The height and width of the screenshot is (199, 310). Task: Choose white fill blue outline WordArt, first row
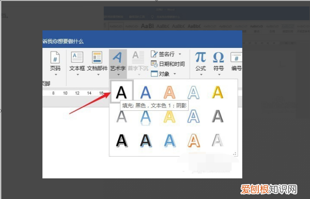pyautogui.click(x=193, y=92)
